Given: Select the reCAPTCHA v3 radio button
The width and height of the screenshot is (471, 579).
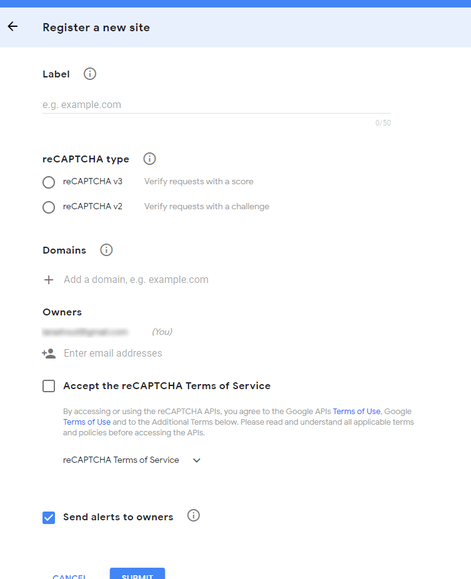Looking at the screenshot, I should point(48,182).
